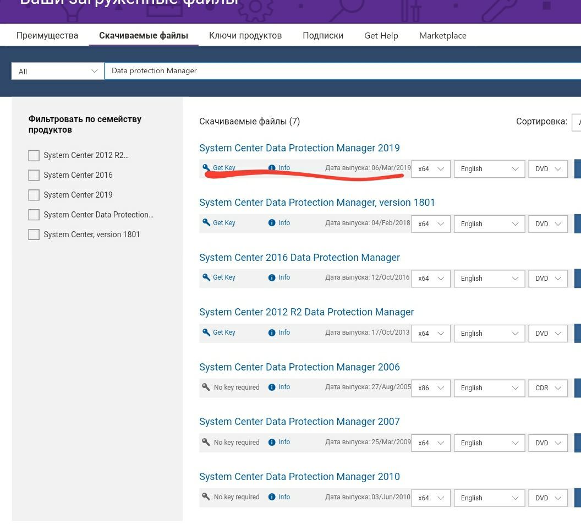Check the System Center 2012 R2 filter
Image resolution: width=581 pixels, height=529 pixels.
(x=34, y=155)
